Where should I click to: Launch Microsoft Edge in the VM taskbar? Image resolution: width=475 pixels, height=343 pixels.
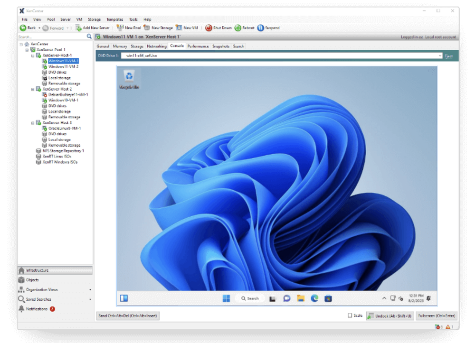(x=314, y=298)
